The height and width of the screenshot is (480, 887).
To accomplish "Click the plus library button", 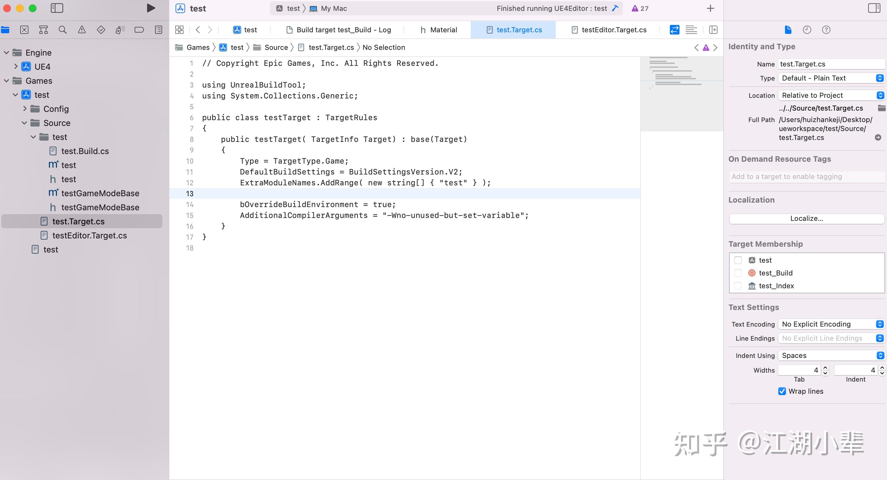I will click(710, 8).
